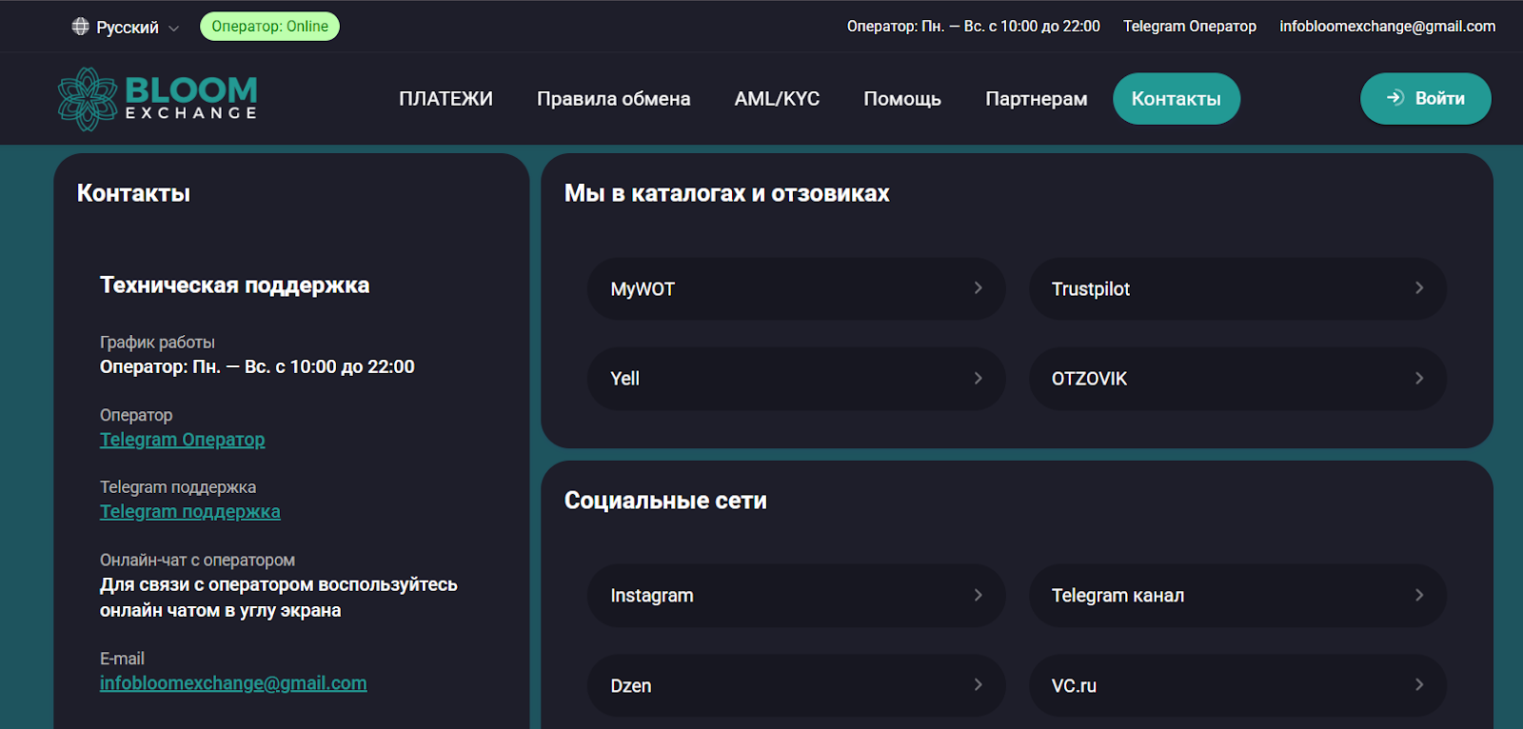Click the Контакты panel heading
1523x729 pixels.
tap(133, 193)
